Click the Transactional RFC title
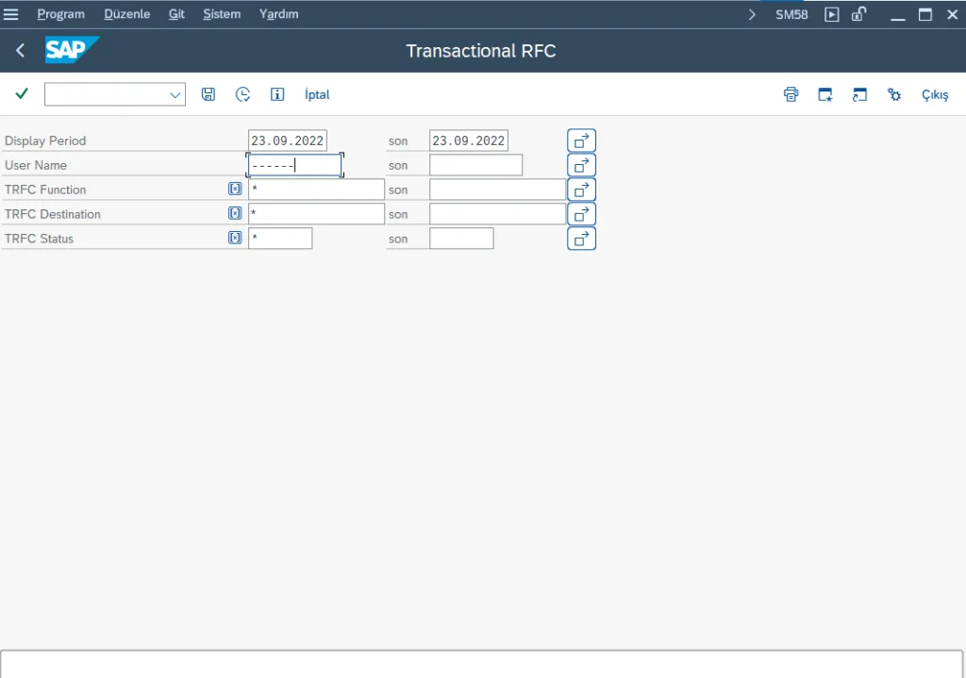Viewport: 966px width, 678px height. pyautogui.click(x=481, y=51)
